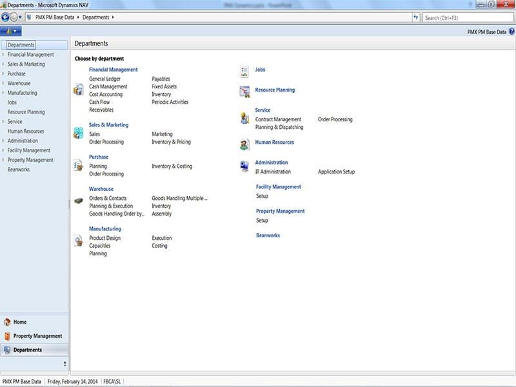This screenshot has width=516, height=387.
Task: Open Planning & Dispatching link
Action: point(279,127)
